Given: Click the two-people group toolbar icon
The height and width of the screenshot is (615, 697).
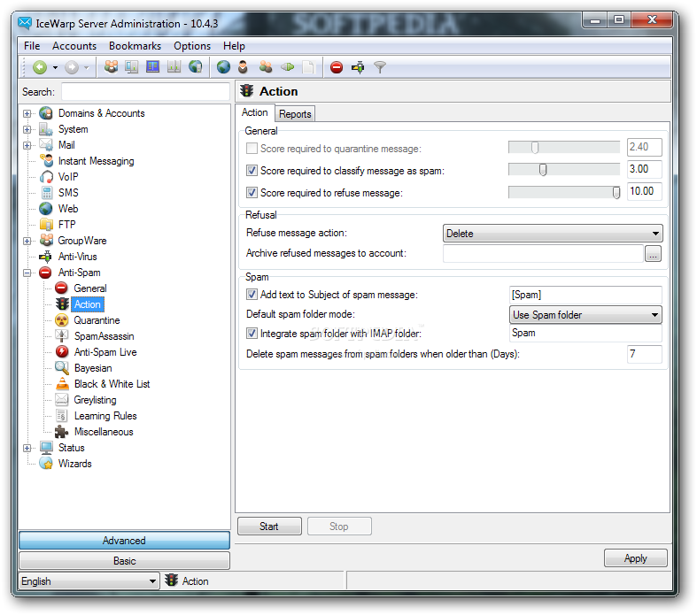Looking at the screenshot, I should tap(266, 67).
